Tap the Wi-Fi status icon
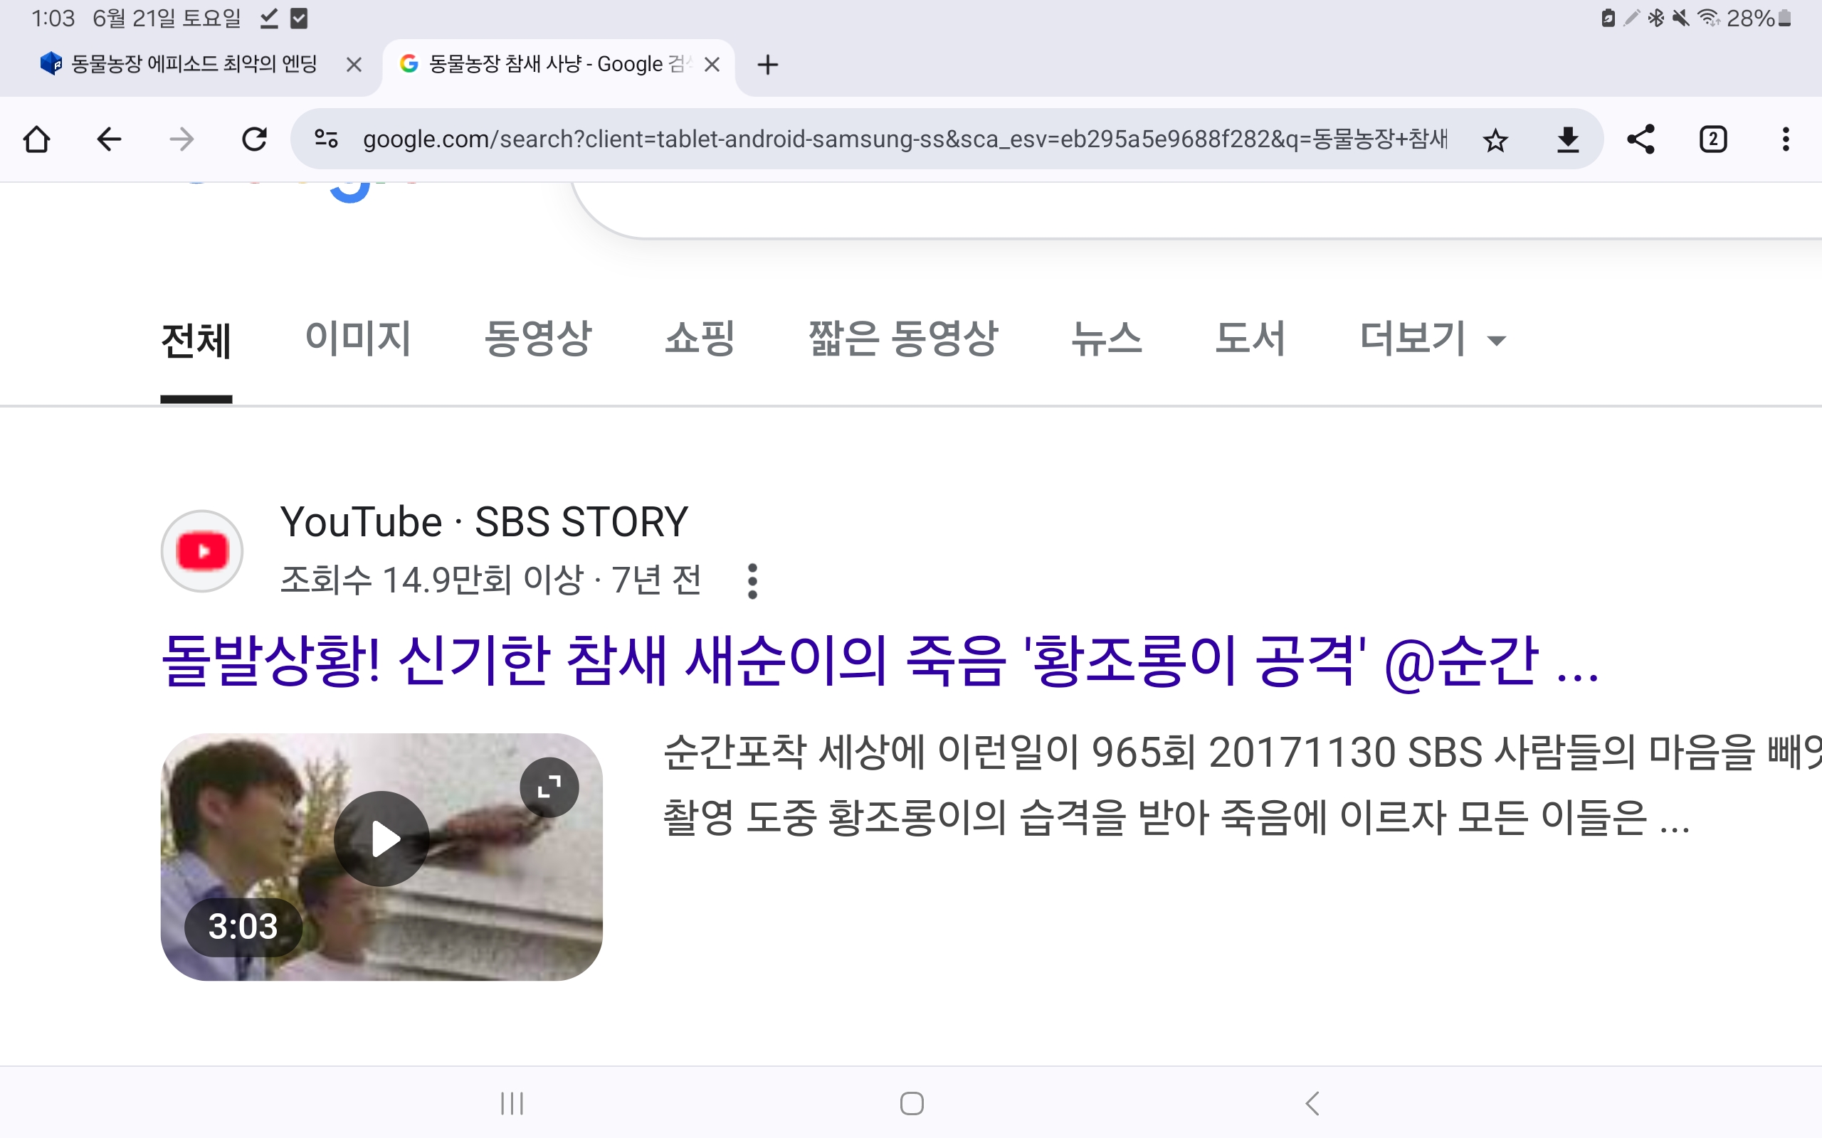This screenshot has height=1138, width=1822. click(1709, 18)
